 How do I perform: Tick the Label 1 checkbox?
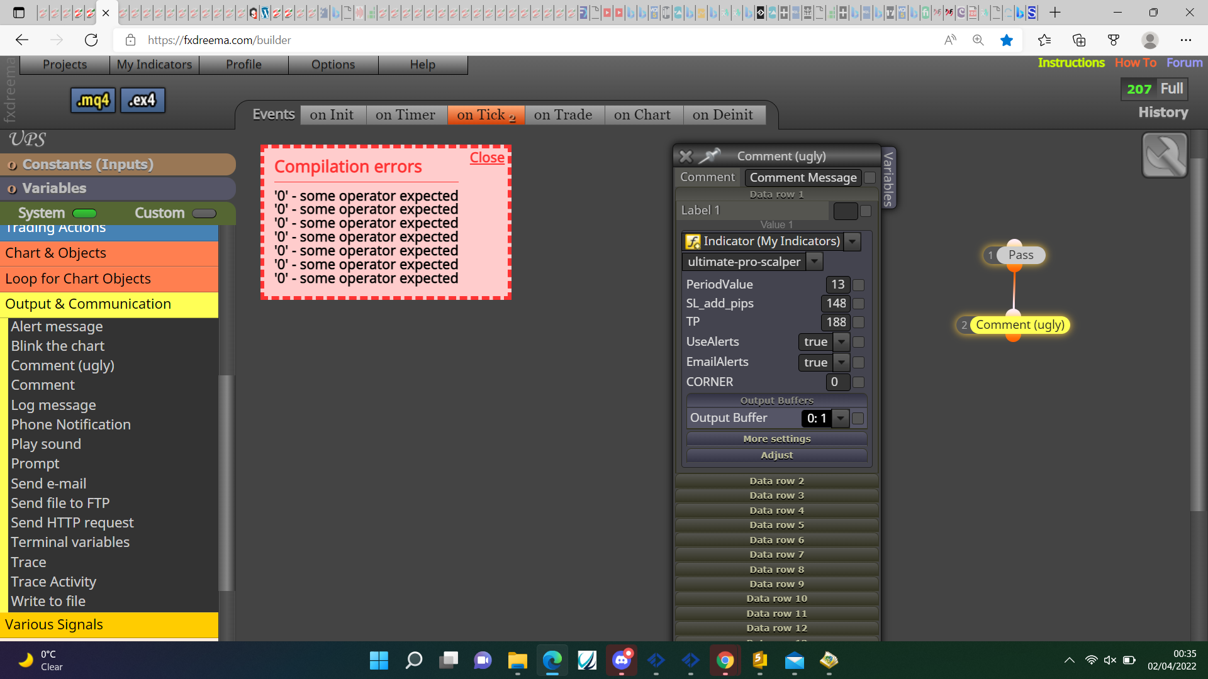(x=866, y=211)
